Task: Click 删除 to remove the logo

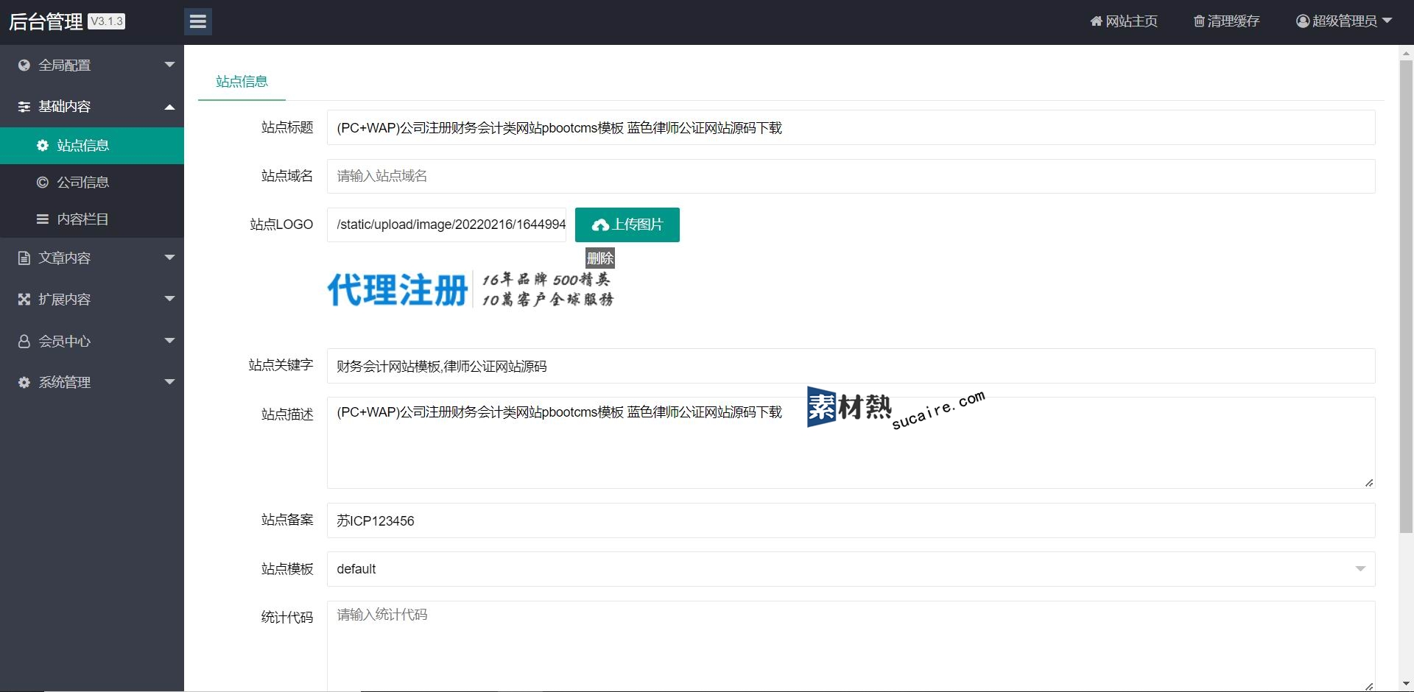Action: pyautogui.click(x=599, y=258)
